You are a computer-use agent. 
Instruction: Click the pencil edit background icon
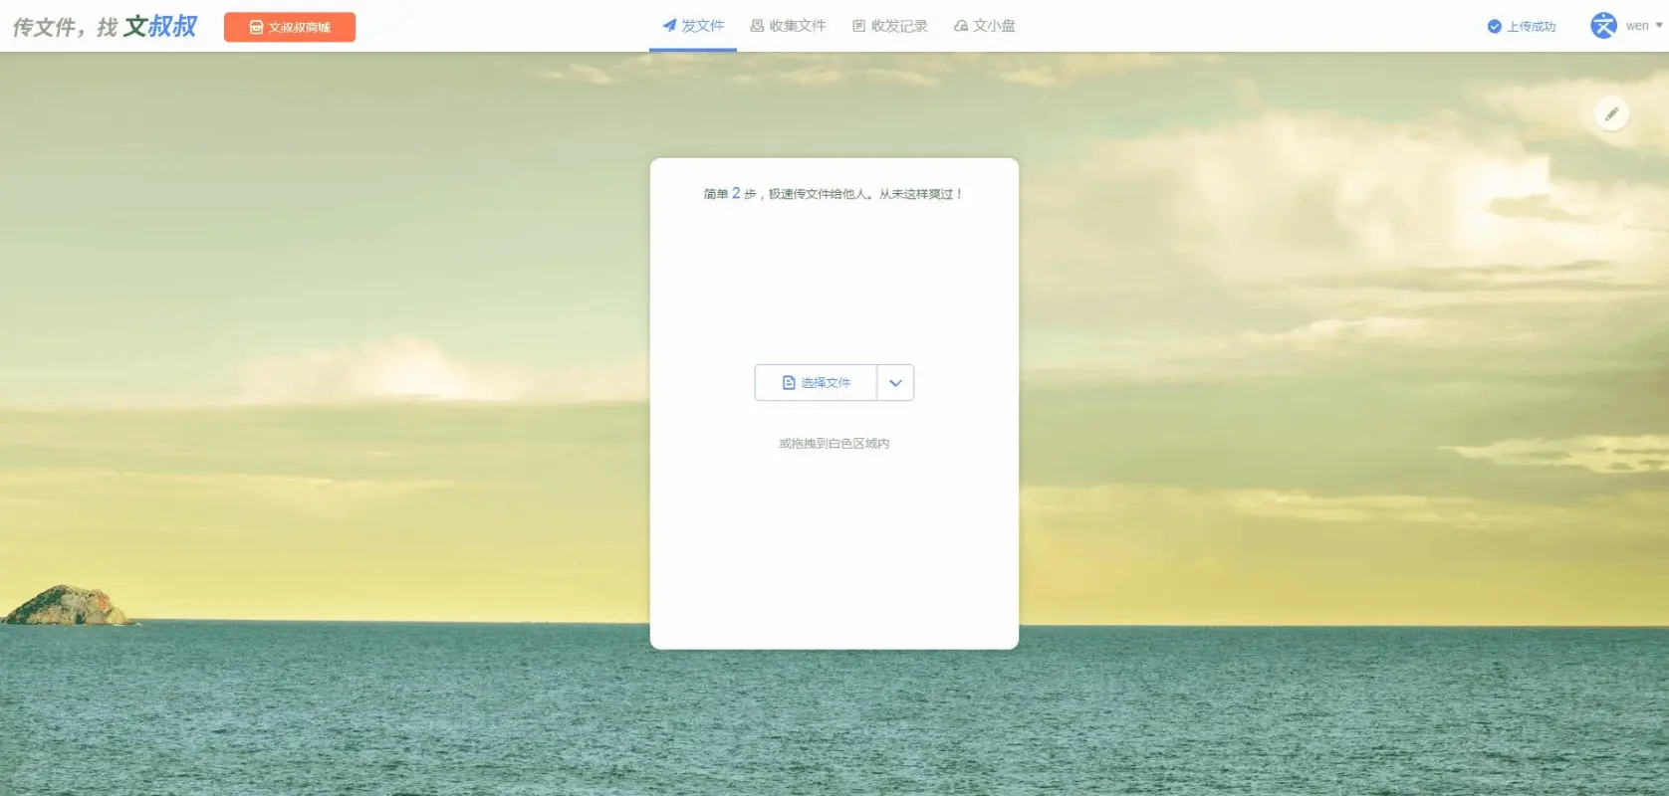pos(1611,113)
